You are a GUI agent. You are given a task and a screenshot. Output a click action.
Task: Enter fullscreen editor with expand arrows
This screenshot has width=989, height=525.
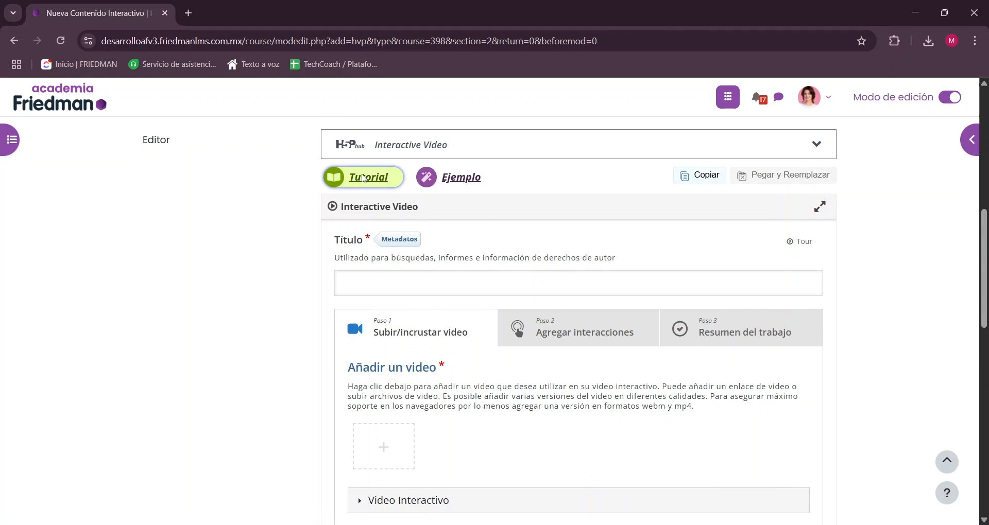click(820, 206)
